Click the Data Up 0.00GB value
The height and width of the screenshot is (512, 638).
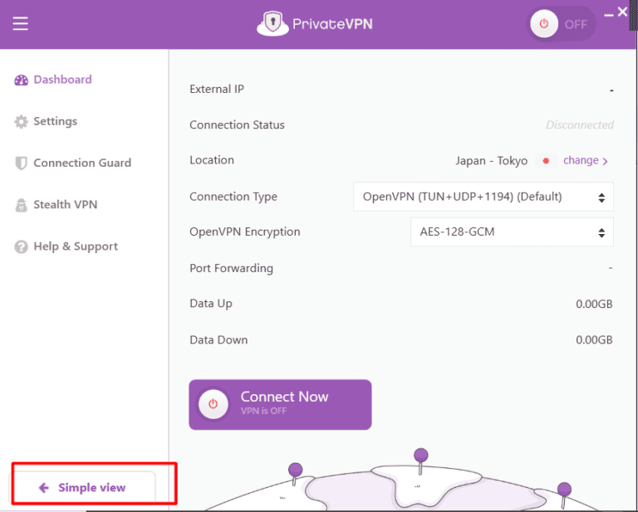coord(594,304)
